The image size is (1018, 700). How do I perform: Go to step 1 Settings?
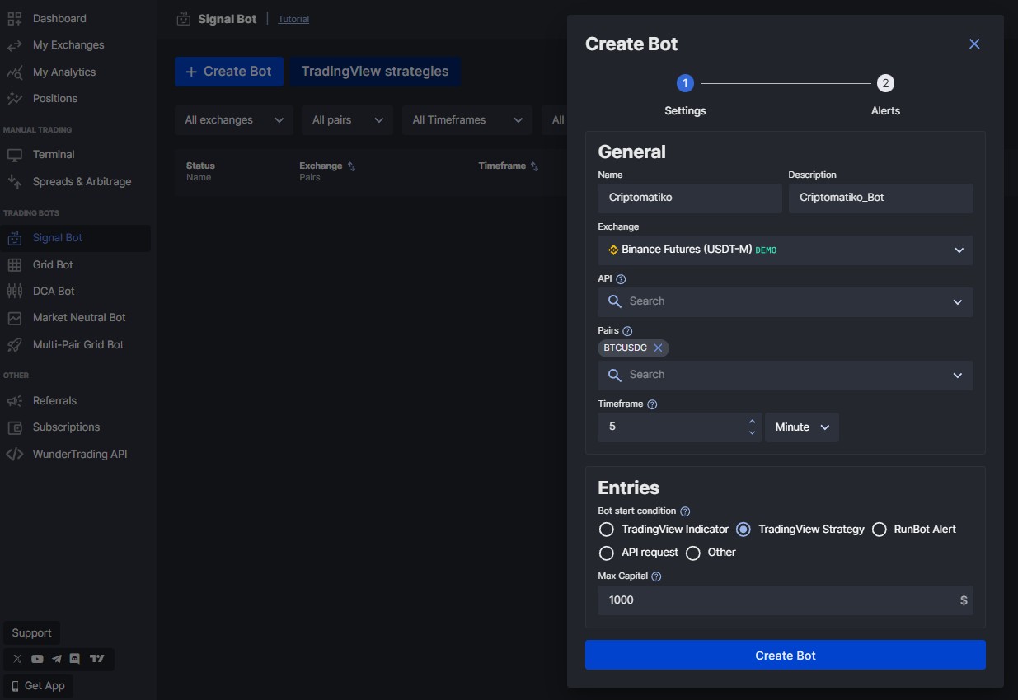pos(685,83)
